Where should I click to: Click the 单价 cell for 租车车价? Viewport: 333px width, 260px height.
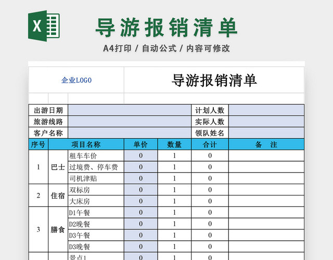point(141,156)
